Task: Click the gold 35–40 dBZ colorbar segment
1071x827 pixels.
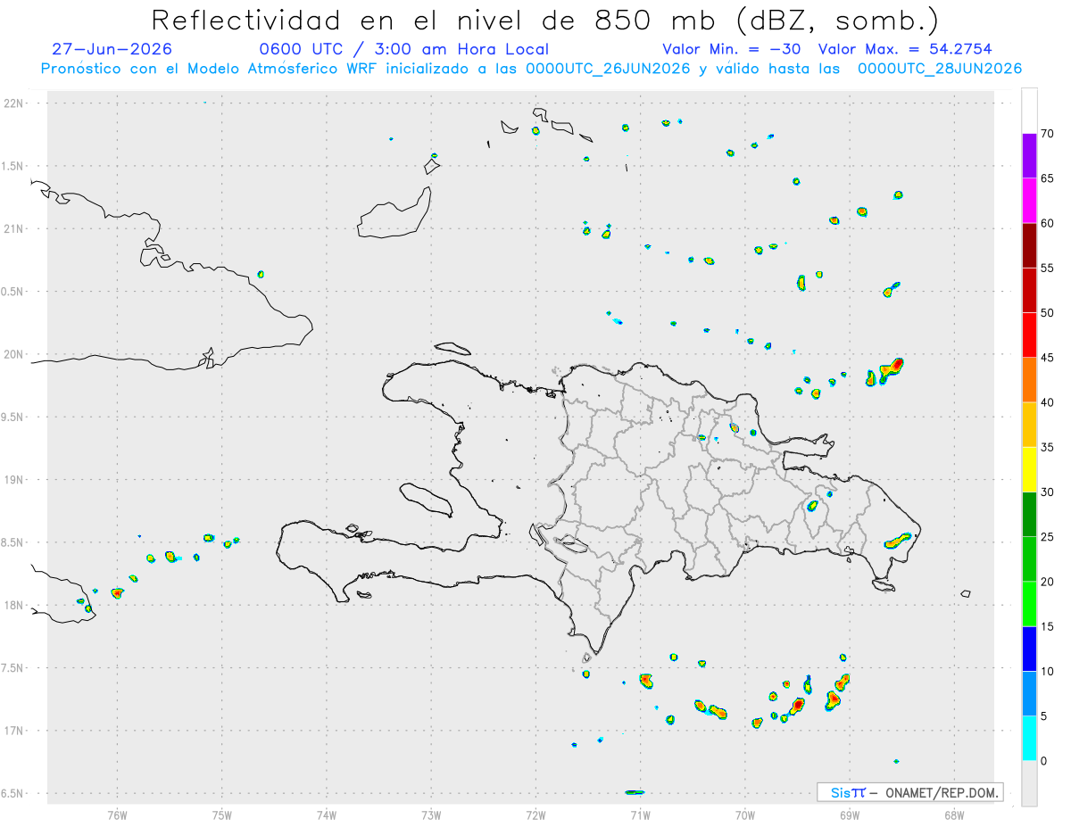Action: 1029,425
